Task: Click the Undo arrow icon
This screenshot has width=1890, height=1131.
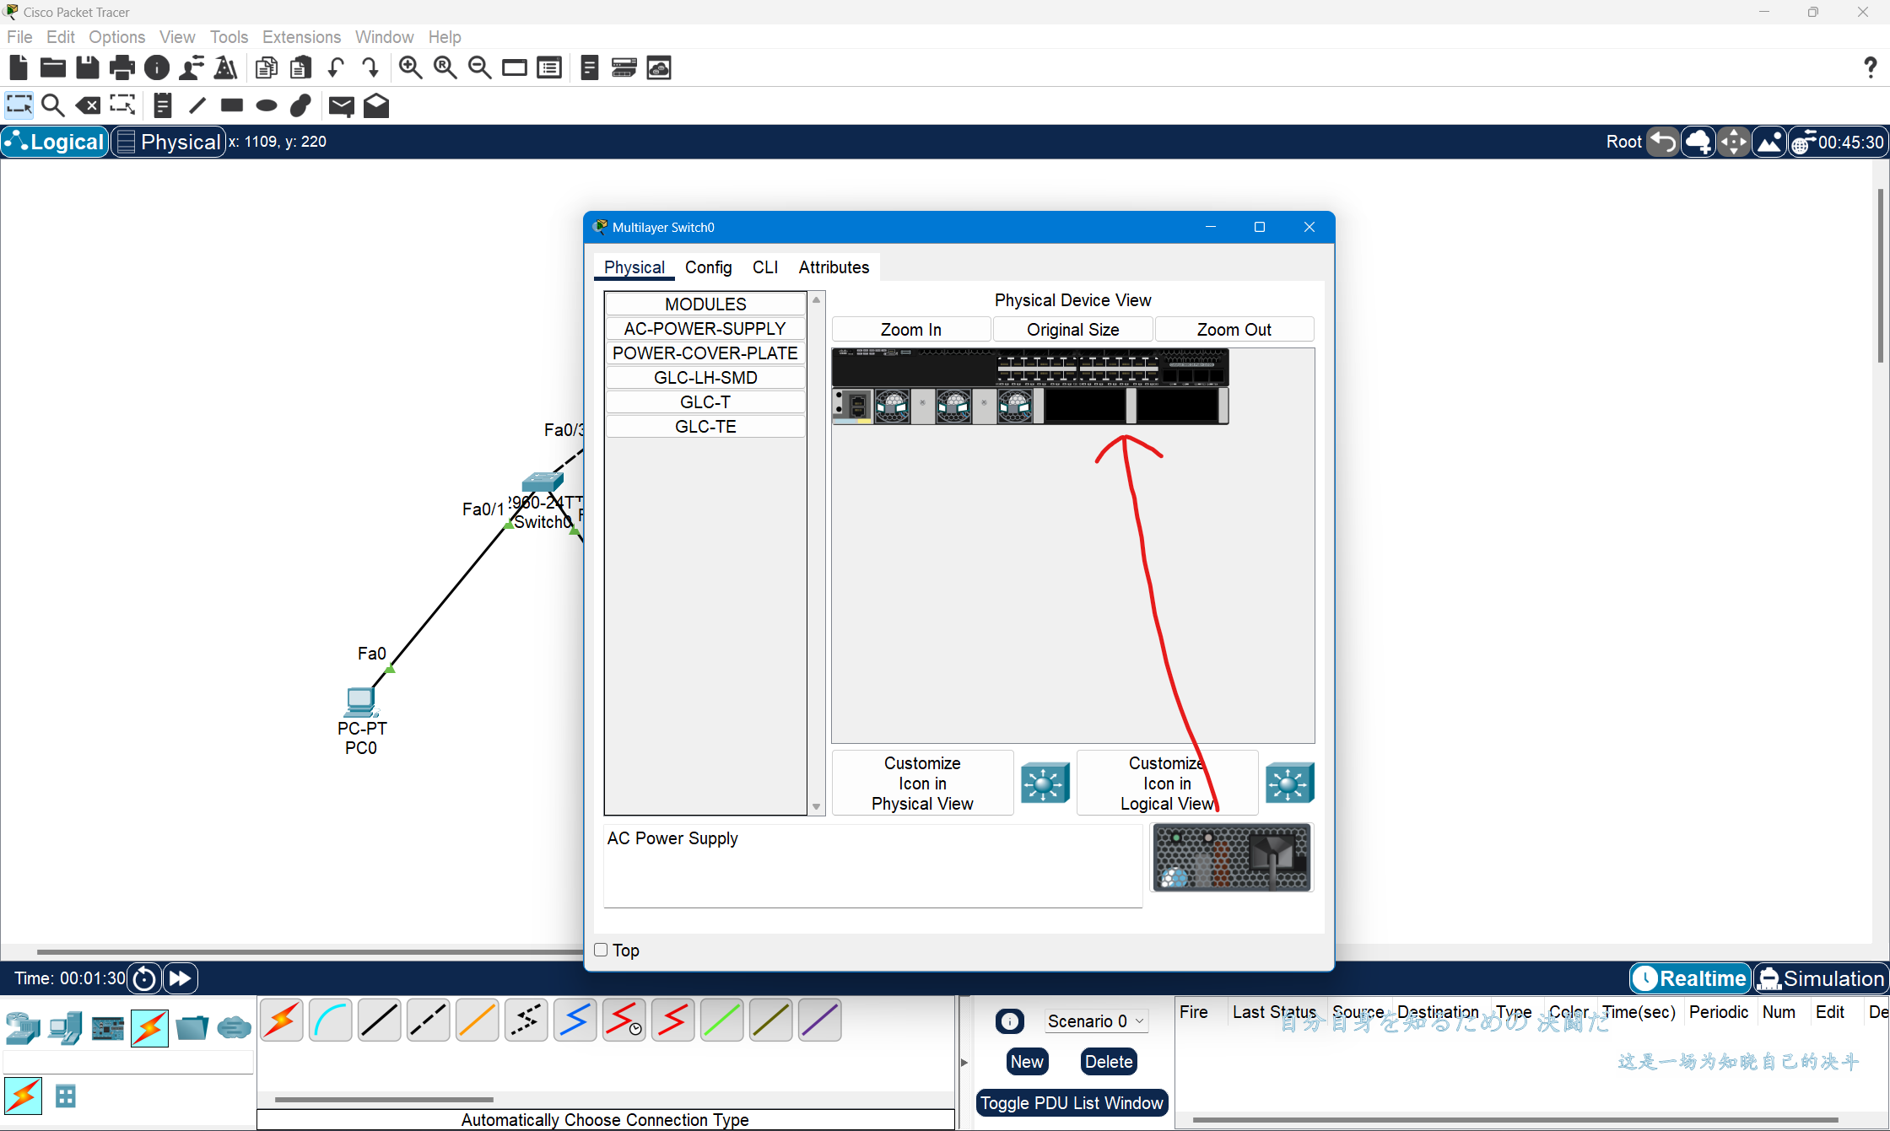Action: coord(336,67)
